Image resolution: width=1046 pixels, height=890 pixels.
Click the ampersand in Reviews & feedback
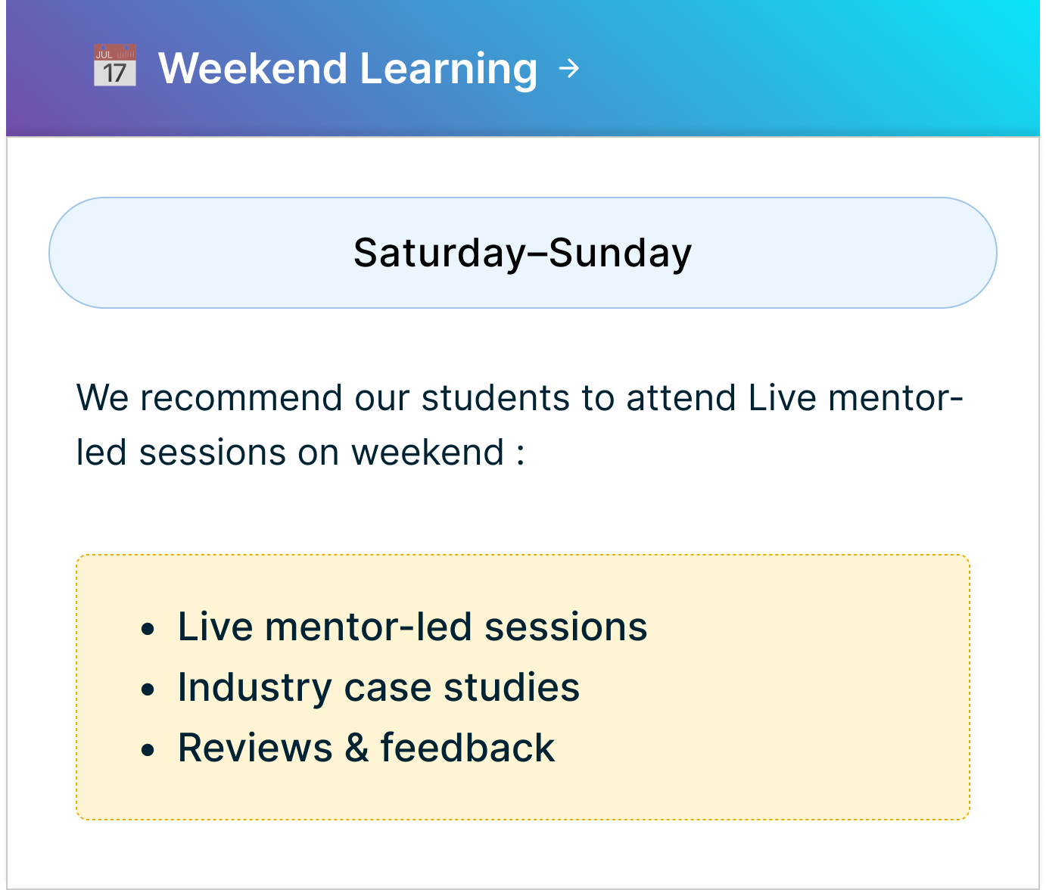point(356,748)
